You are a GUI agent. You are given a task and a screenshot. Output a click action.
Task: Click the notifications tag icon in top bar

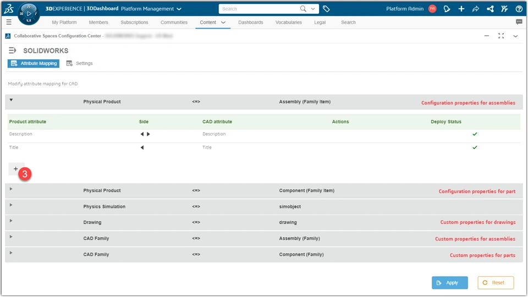[447, 9]
